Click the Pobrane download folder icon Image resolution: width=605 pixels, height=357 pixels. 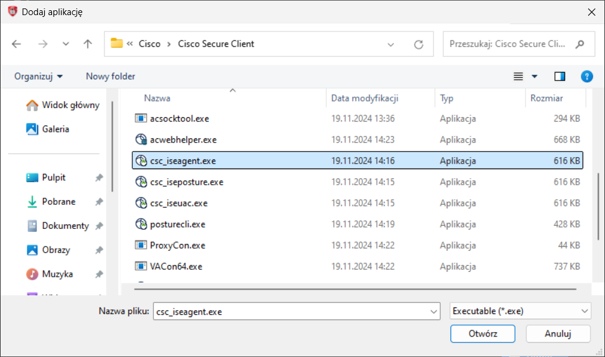(x=32, y=202)
